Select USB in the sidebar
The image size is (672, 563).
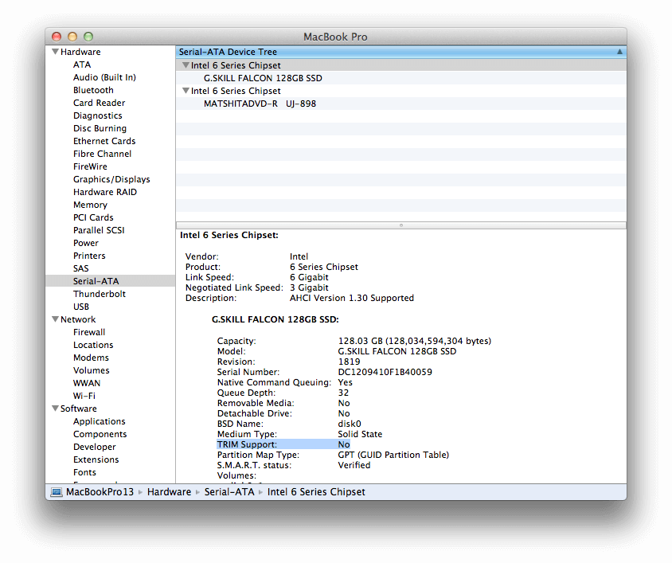pyautogui.click(x=81, y=307)
